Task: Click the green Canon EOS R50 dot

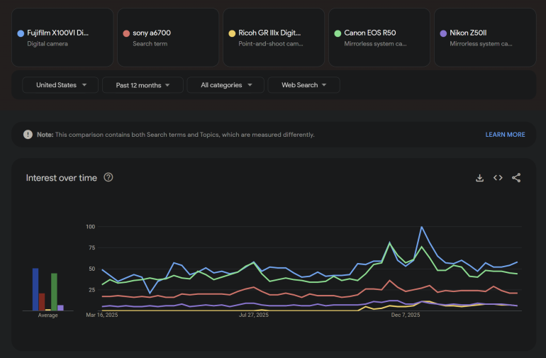Action: click(x=338, y=33)
